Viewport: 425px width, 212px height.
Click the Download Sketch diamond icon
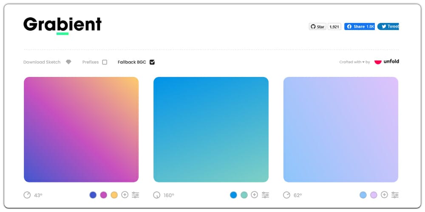[x=69, y=62]
